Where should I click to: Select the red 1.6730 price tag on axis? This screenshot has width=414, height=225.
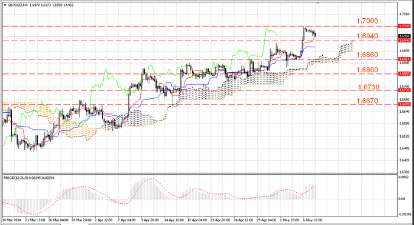[x=404, y=90]
